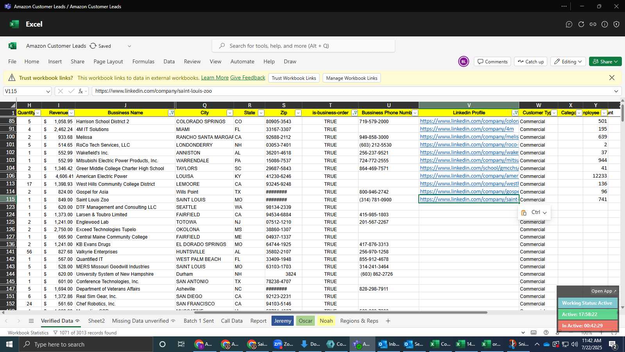Viewport: 625px width, 352px height.
Task: Click the formula bar cancel X icon
Action: (x=60, y=91)
